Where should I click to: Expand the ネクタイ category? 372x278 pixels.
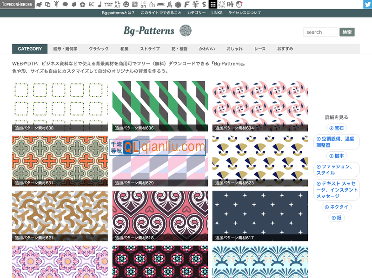pos(337,207)
